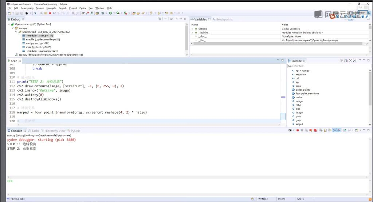Click Remove Launch gray X in Console toolbar
The image size is (373, 202).
[302, 130]
